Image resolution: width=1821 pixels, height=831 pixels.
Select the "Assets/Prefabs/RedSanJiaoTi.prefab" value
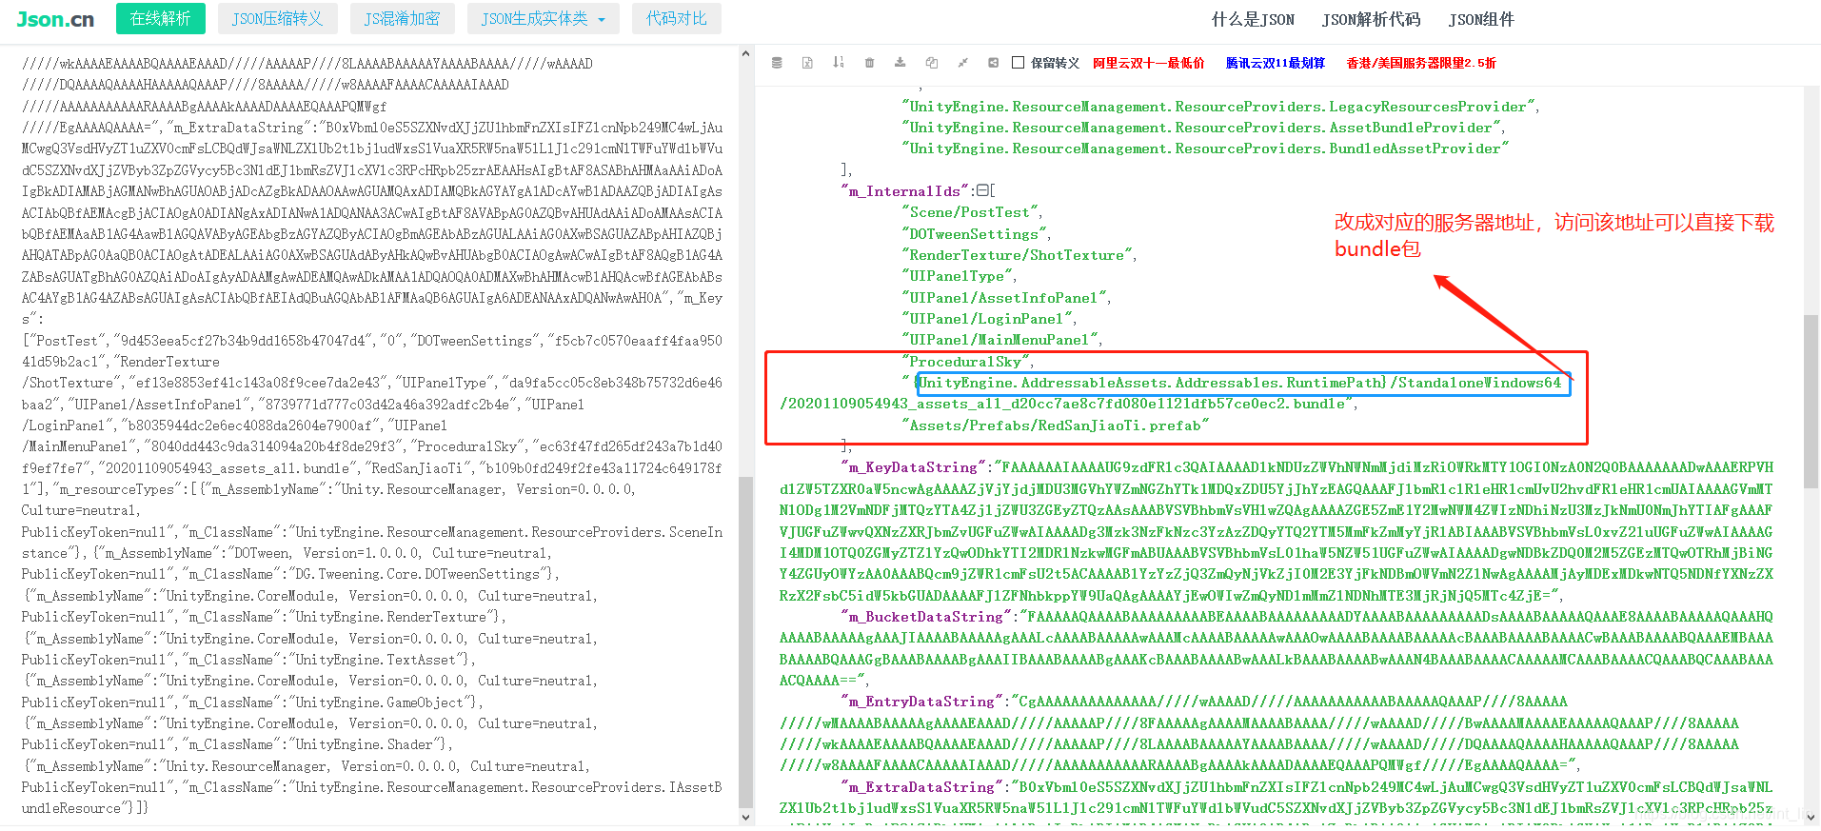tap(1055, 425)
